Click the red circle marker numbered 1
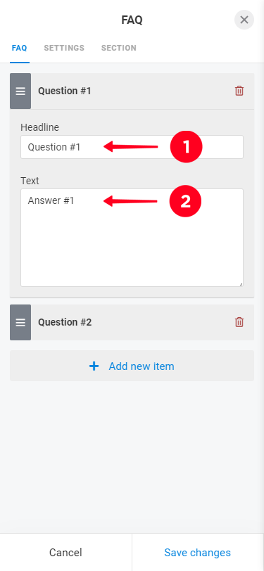 [186, 147]
